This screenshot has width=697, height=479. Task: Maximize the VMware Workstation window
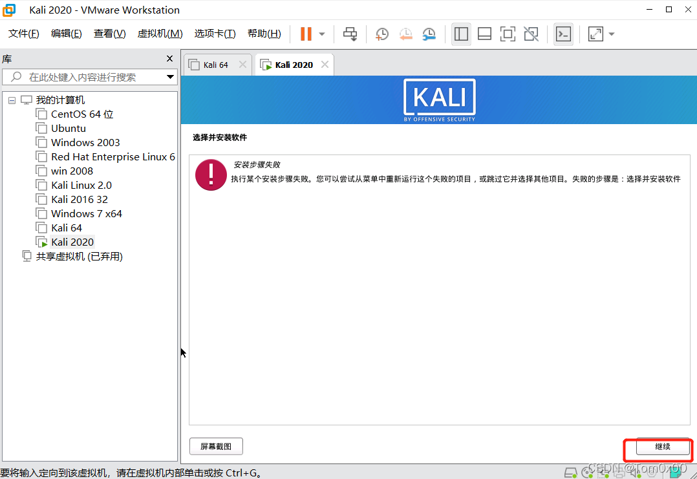point(669,9)
